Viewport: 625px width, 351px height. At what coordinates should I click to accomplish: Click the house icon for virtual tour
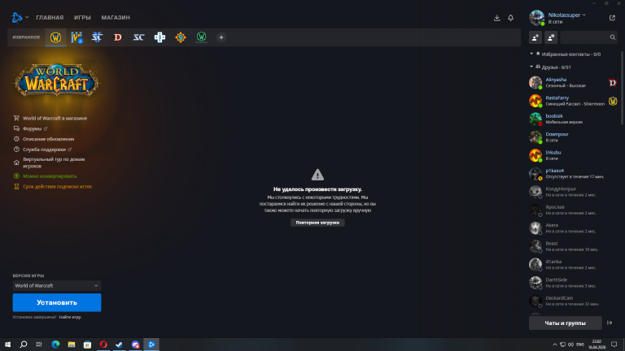coord(16,162)
